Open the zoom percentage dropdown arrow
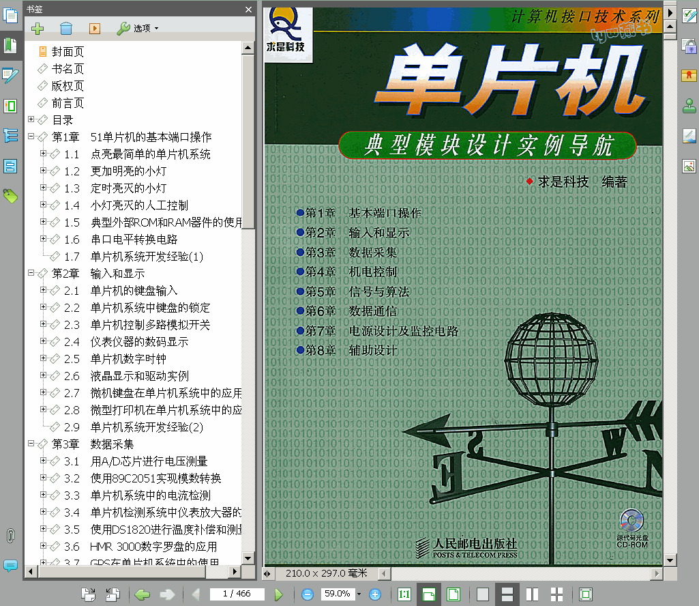Image resolution: width=699 pixels, height=606 pixels. click(x=359, y=594)
